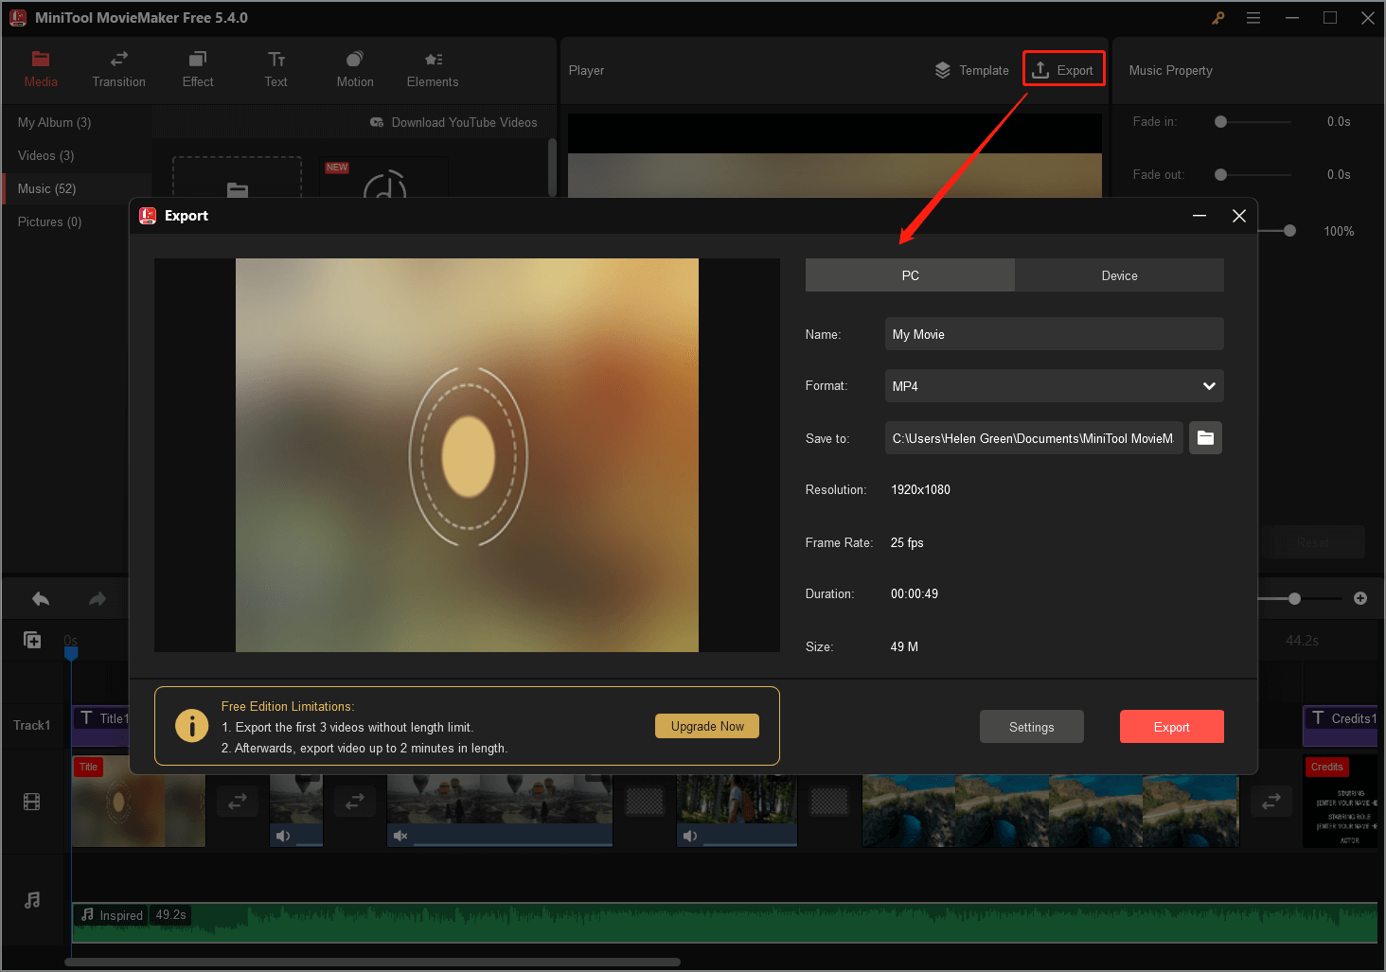This screenshot has height=972, width=1386.
Task: Click the add track icon on timeline
Action: [32, 641]
